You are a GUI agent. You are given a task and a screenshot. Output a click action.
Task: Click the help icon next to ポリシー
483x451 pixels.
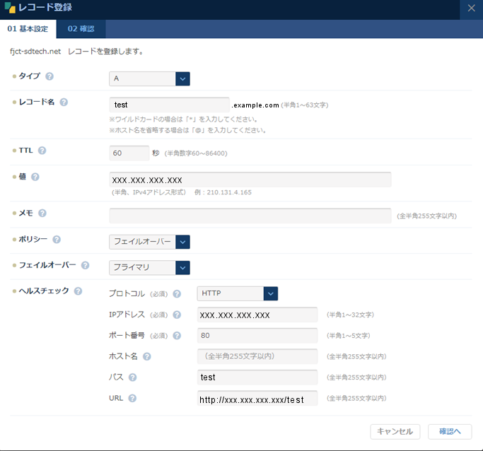pyautogui.click(x=57, y=240)
